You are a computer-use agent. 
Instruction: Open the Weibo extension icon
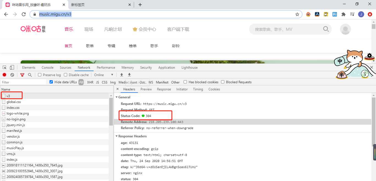point(308,14)
